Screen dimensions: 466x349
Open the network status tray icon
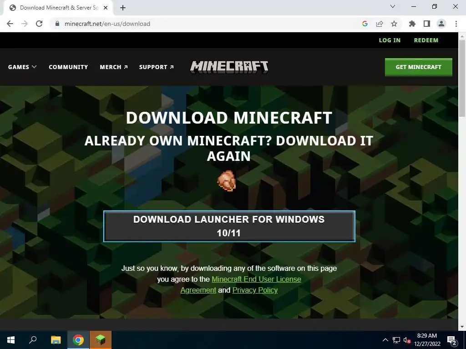point(396,340)
